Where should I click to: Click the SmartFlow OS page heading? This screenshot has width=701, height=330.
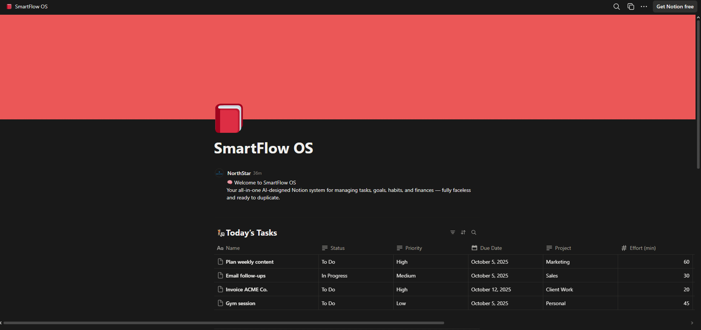point(263,148)
